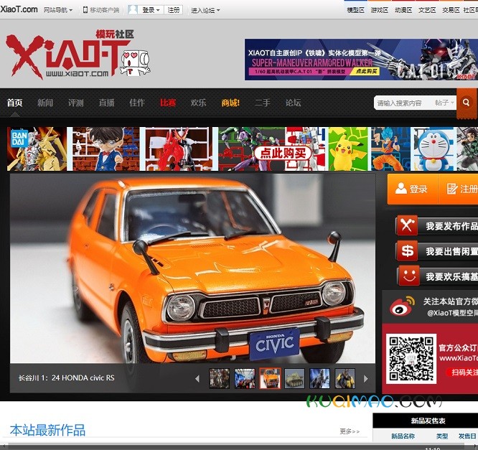478x450 pixels.
Task: Open 游戏区 link
Action: (x=380, y=10)
